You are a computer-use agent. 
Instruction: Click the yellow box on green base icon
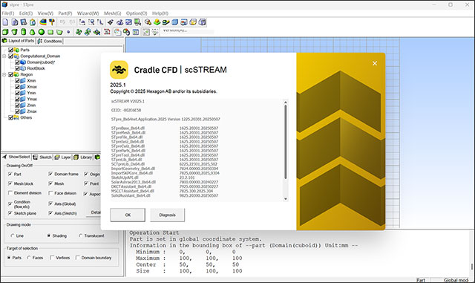(x=157, y=22)
